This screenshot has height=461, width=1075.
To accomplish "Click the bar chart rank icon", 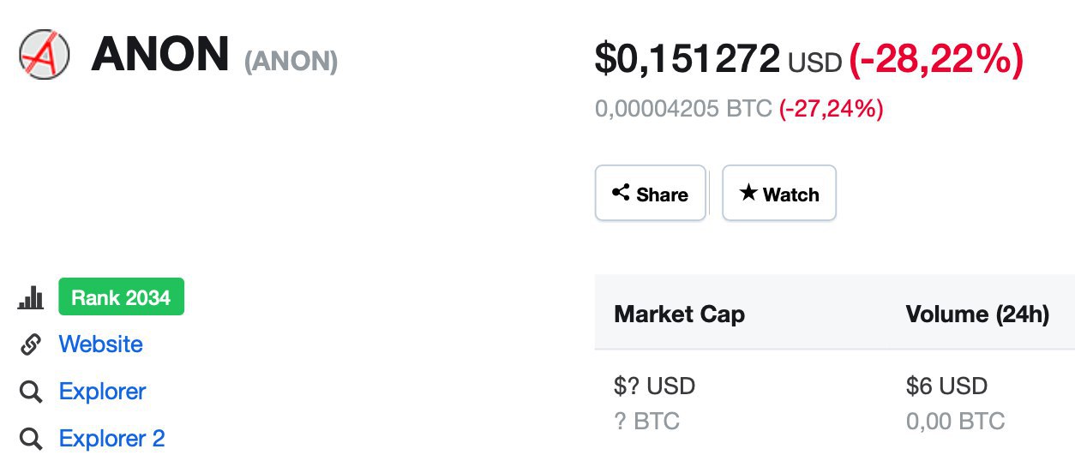I will 31,298.
